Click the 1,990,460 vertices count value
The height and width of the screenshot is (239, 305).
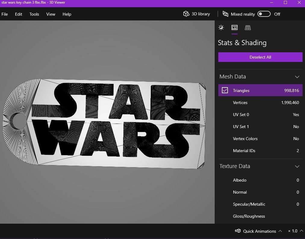(290, 103)
